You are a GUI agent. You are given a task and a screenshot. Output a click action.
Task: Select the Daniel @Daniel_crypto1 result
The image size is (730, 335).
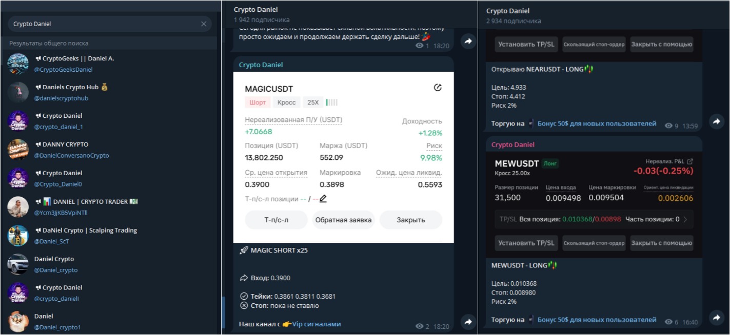(x=110, y=322)
